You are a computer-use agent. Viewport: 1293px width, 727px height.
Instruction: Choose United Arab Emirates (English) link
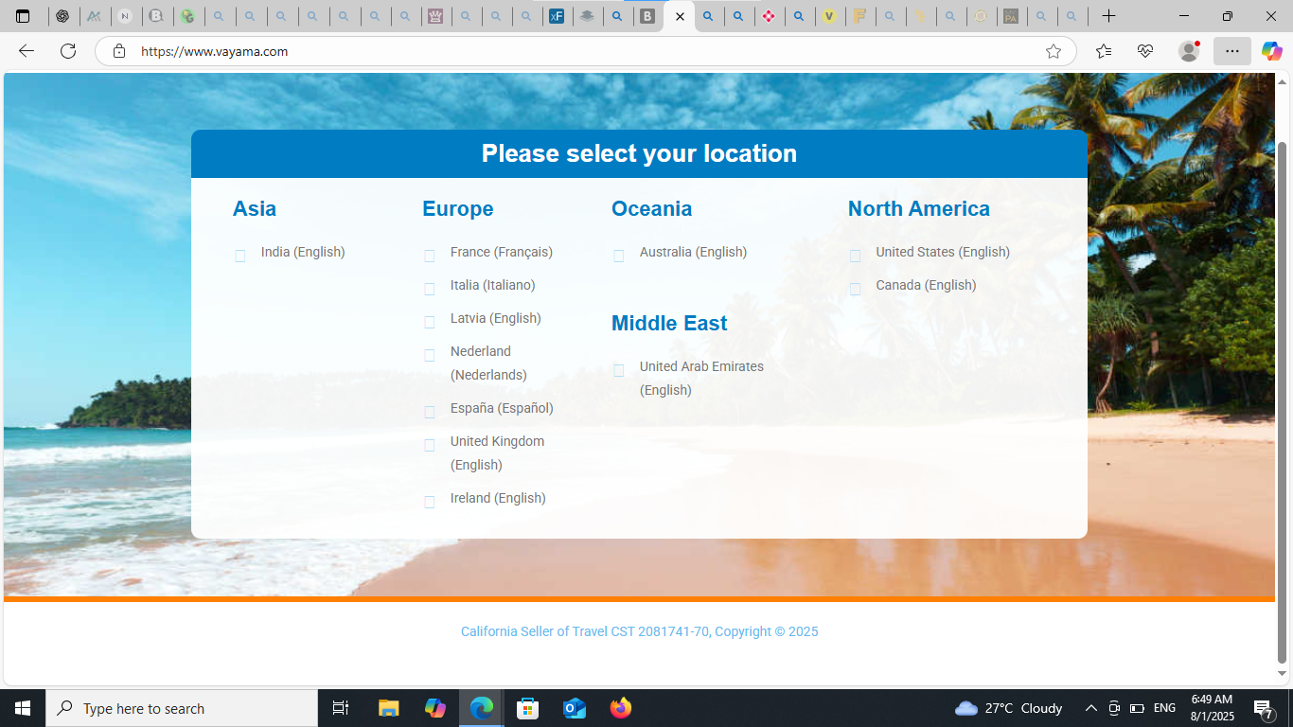tap(701, 379)
